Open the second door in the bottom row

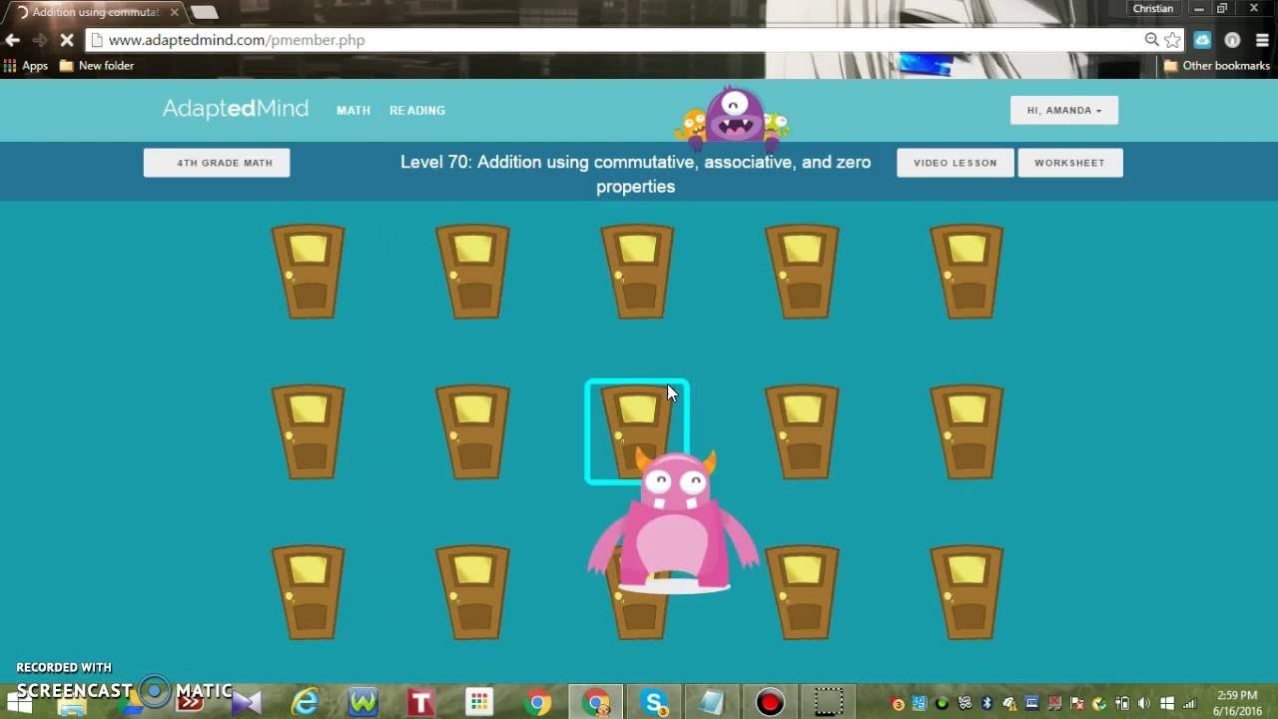click(472, 591)
